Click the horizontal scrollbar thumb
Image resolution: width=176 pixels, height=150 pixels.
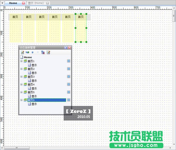coord(17,148)
